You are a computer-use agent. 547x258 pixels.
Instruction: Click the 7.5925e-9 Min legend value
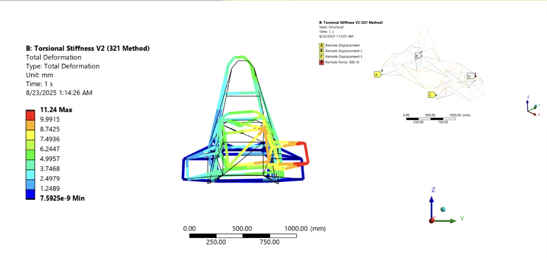tap(62, 198)
